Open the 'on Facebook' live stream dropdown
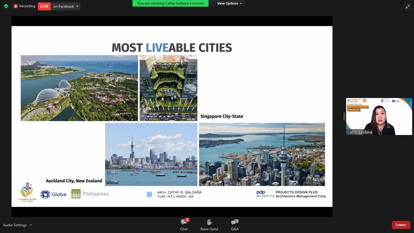Screen dimensions: 414x233 click(66, 6)
